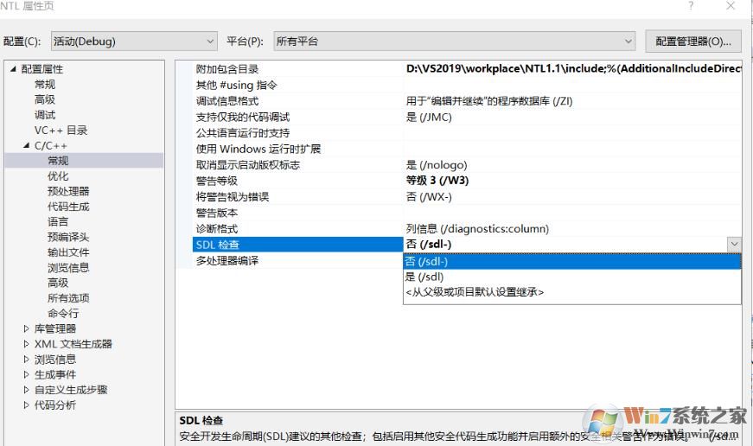Screen dimensions: 753x446
Task: Select 代码生成 under C/C++
Action: [68, 207]
